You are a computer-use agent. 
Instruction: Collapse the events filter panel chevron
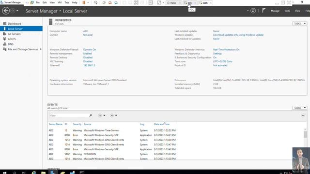[303, 116]
